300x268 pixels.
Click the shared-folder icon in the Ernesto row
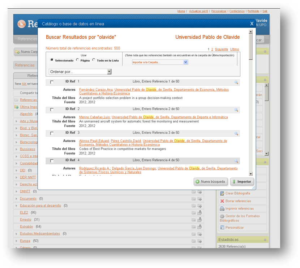pyautogui.click(x=200, y=220)
